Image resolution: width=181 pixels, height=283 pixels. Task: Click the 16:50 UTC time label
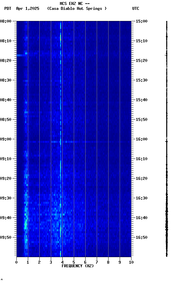point(142,237)
